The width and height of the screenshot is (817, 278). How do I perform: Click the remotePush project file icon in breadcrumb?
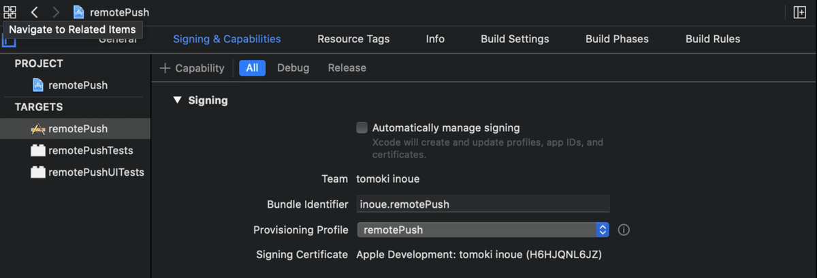point(79,12)
